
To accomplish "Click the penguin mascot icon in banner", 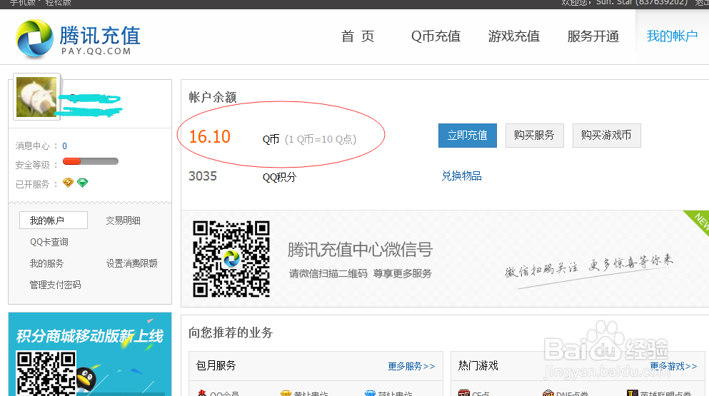I will 86,378.
